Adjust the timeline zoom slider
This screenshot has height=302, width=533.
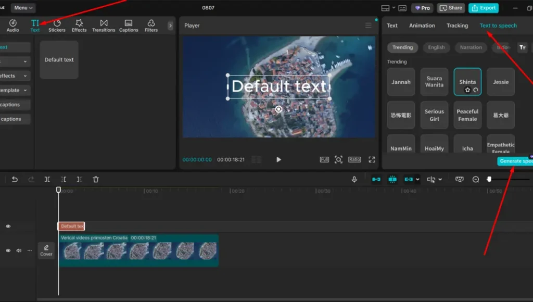(x=489, y=179)
